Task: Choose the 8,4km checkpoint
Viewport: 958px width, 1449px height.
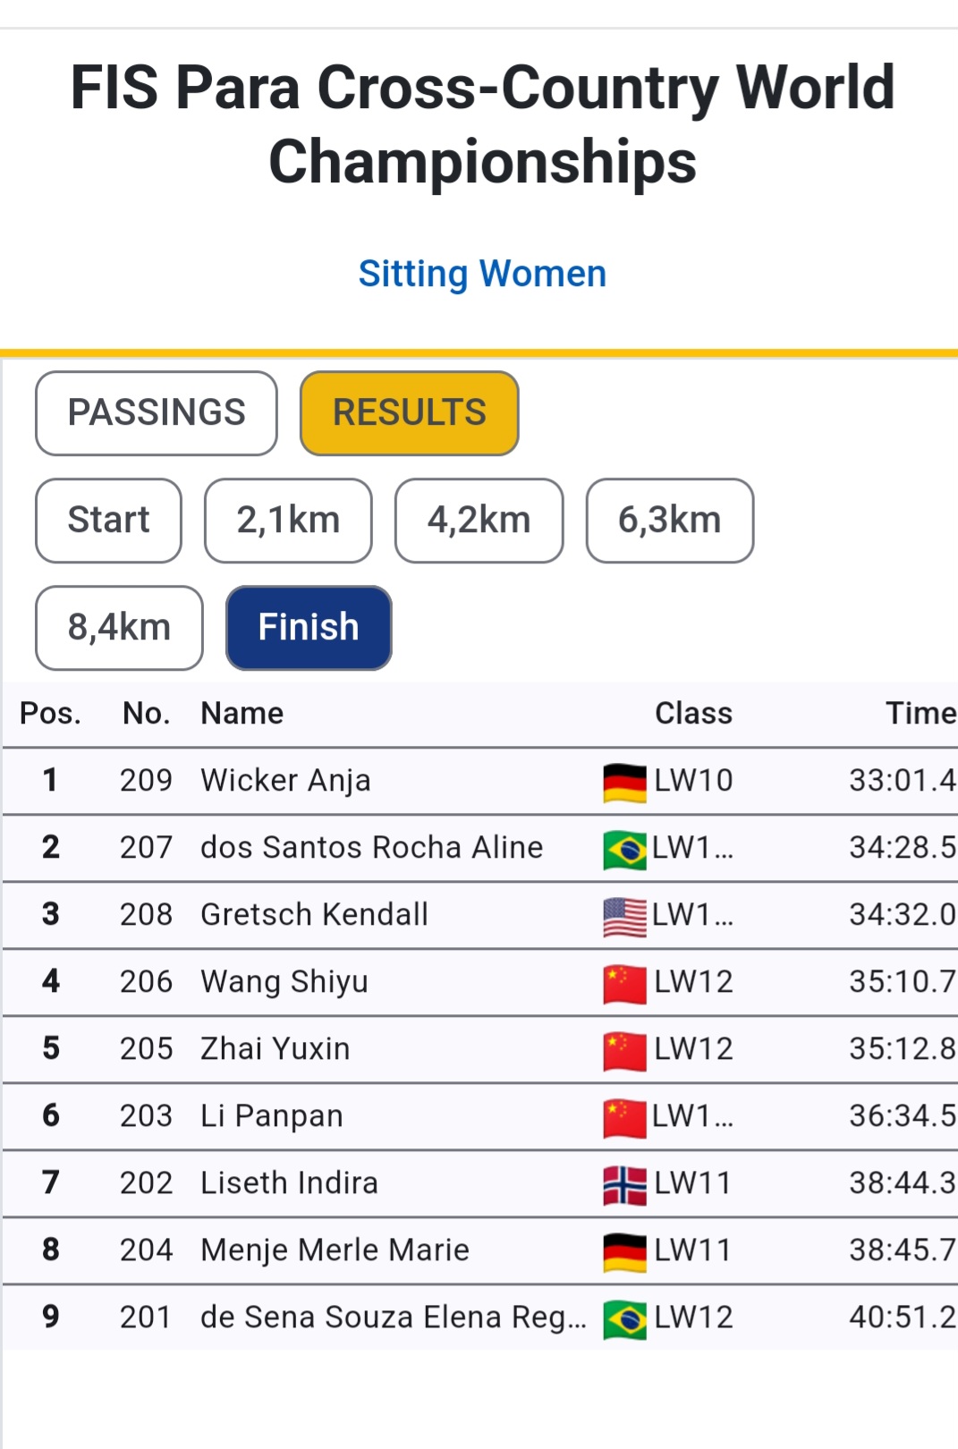Action: pos(119,628)
